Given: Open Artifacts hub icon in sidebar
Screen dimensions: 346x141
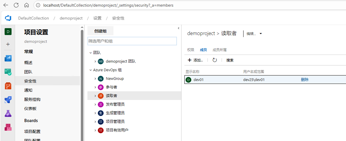Looking at the screenshot, I should click(8, 127).
